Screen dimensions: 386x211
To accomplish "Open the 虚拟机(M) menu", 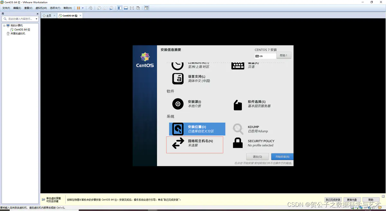I will coord(41,8).
